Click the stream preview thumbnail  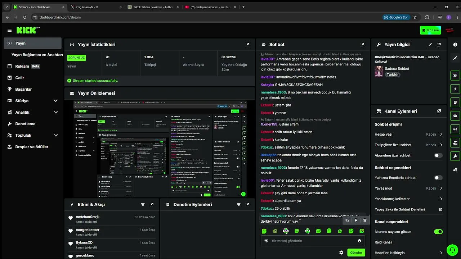160,149
